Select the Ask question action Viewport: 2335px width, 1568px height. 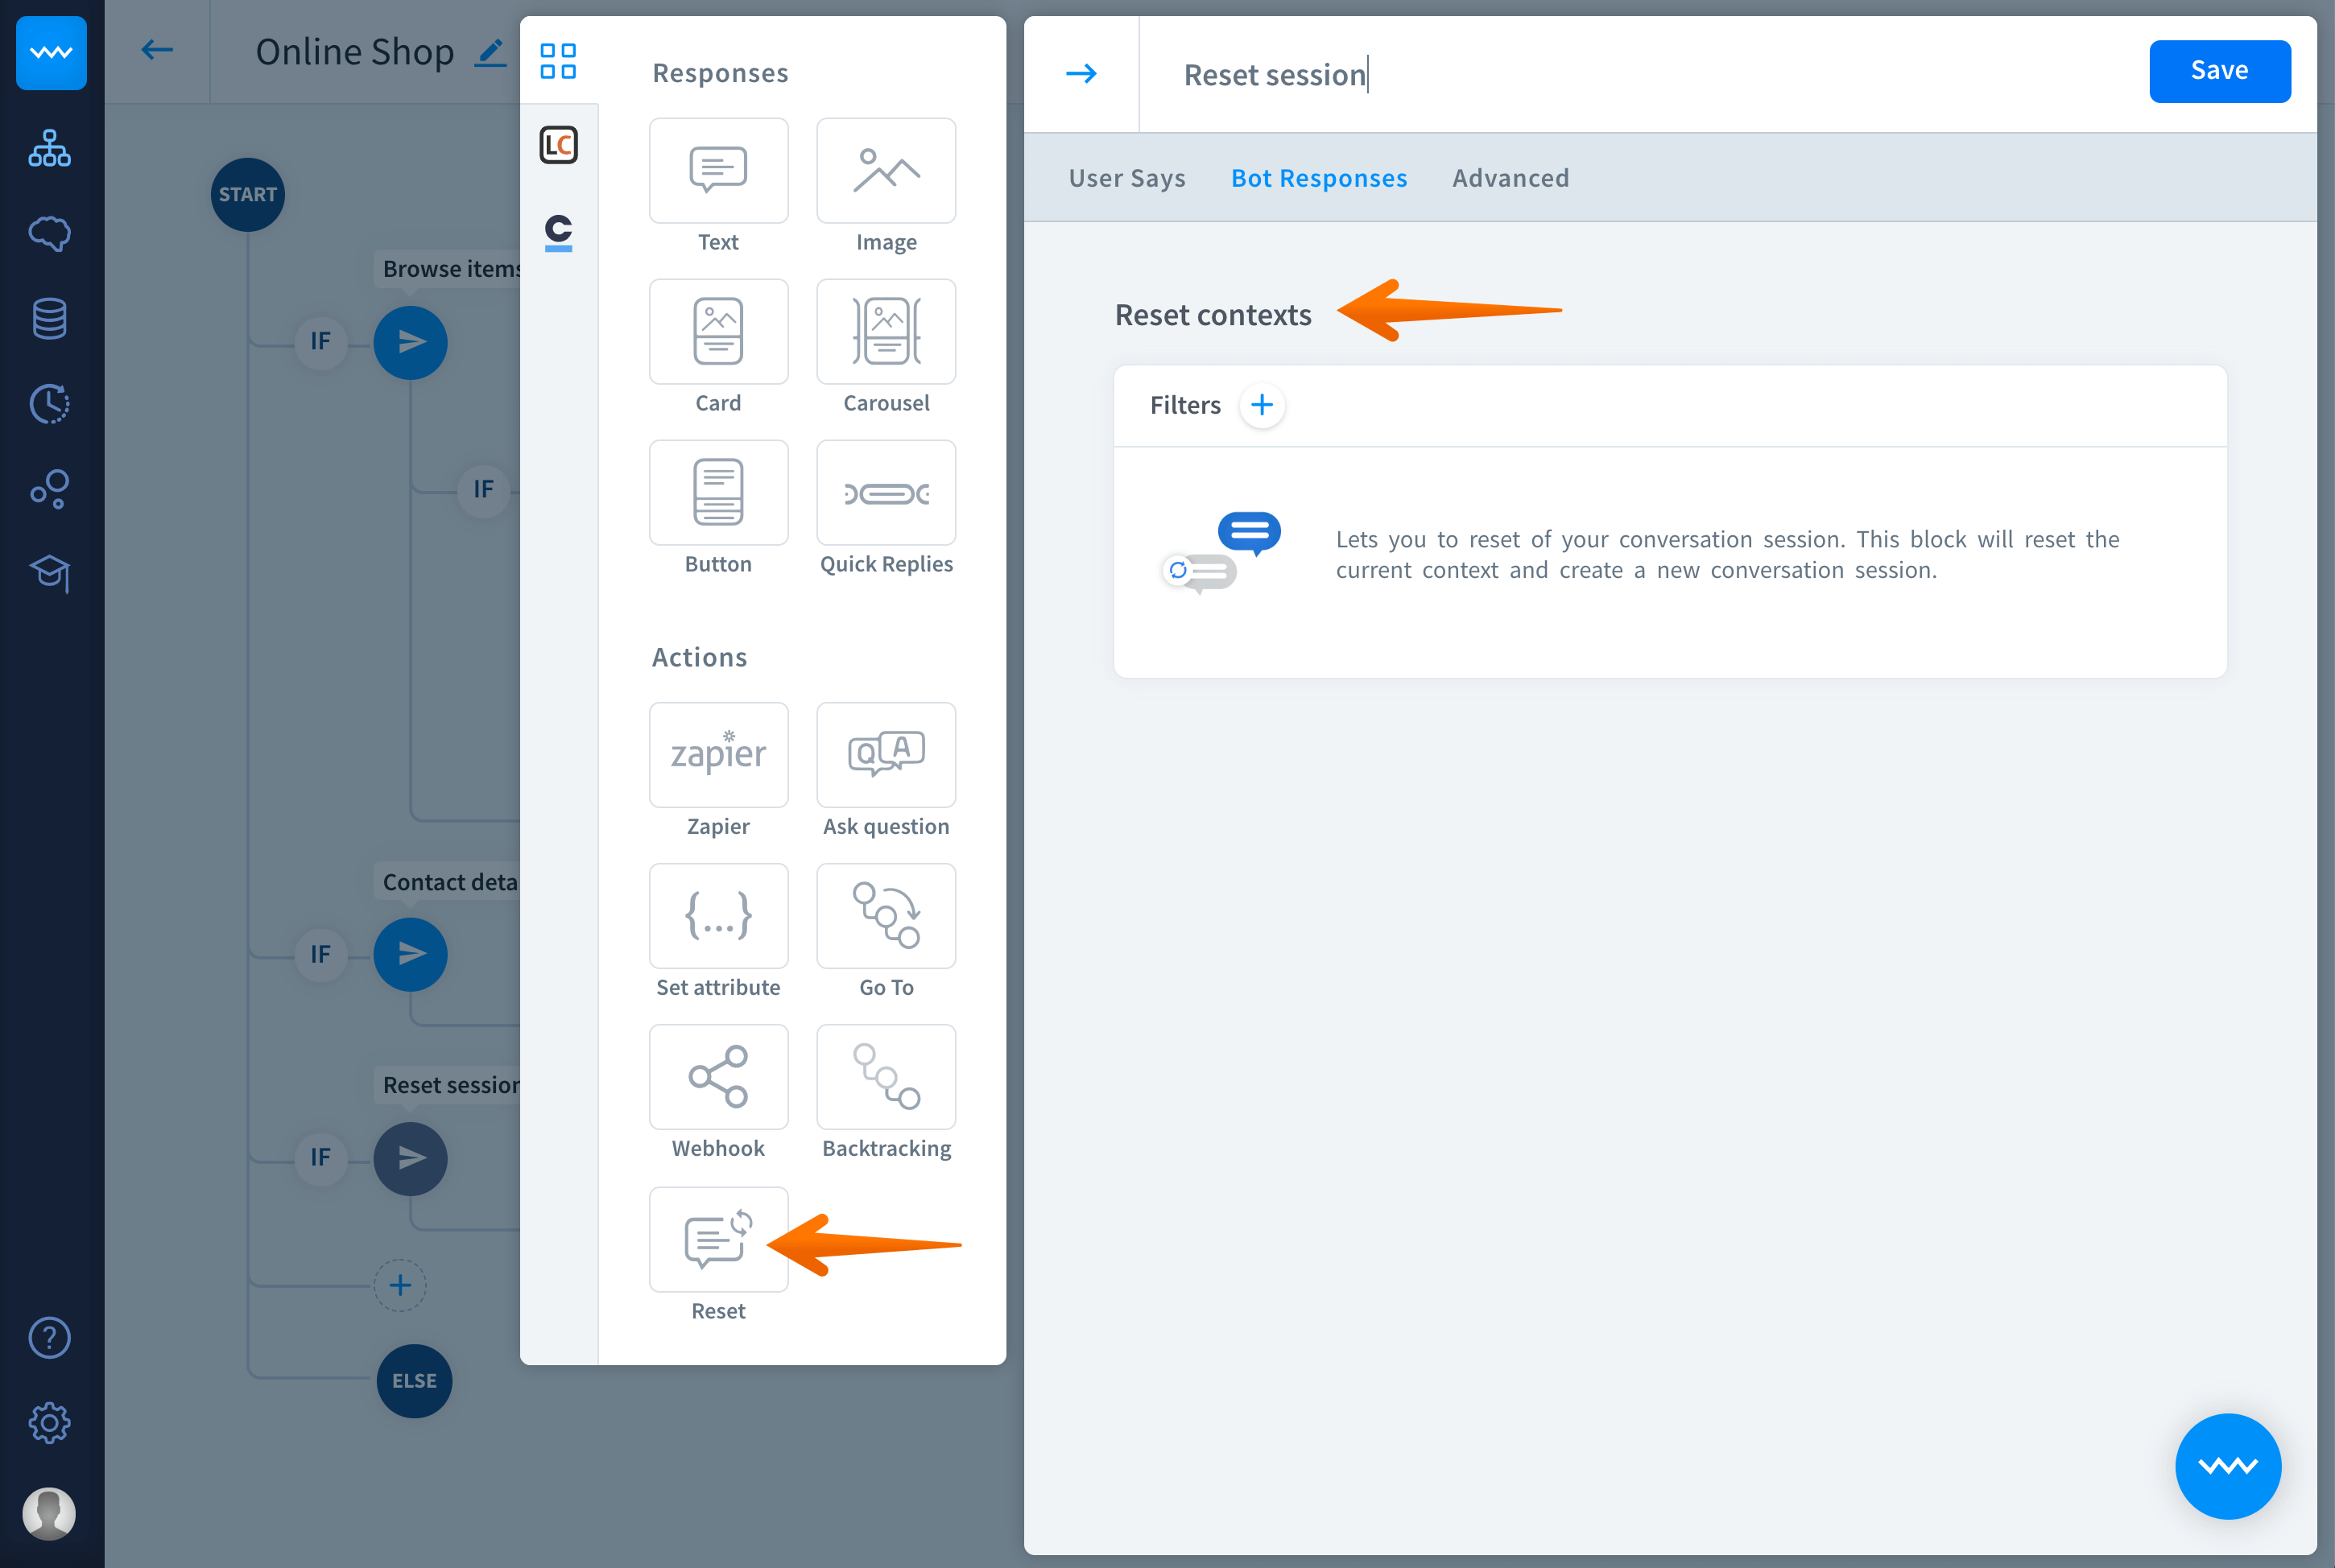point(885,755)
